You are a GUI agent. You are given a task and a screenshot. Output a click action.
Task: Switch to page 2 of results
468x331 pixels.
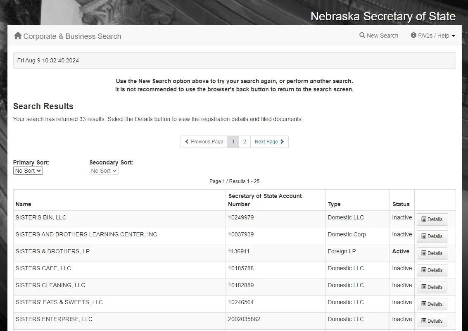[245, 141]
